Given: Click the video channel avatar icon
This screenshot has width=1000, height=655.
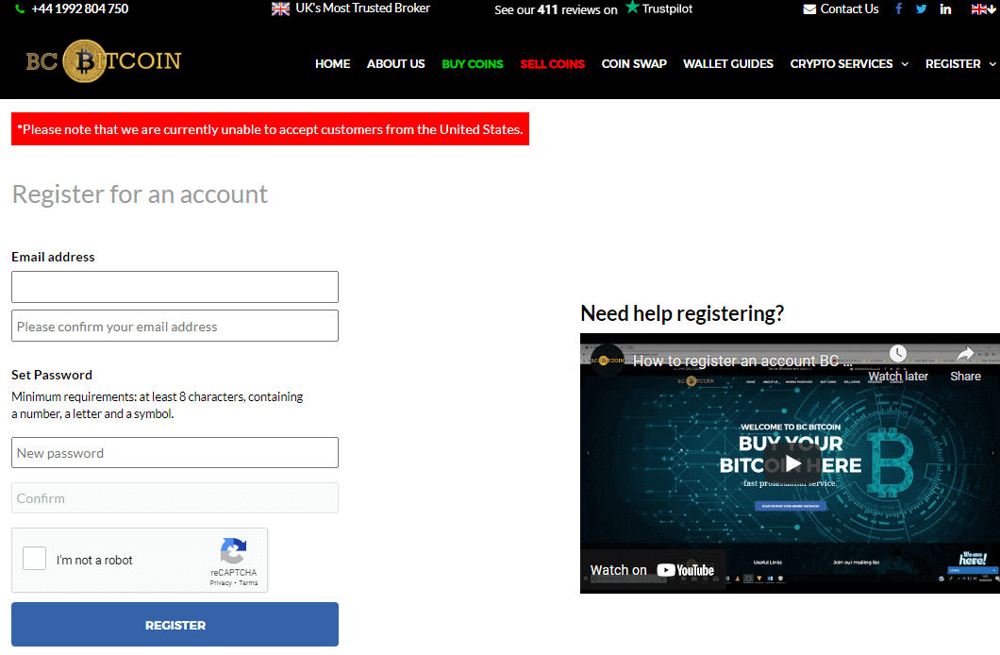Looking at the screenshot, I should pos(608,361).
